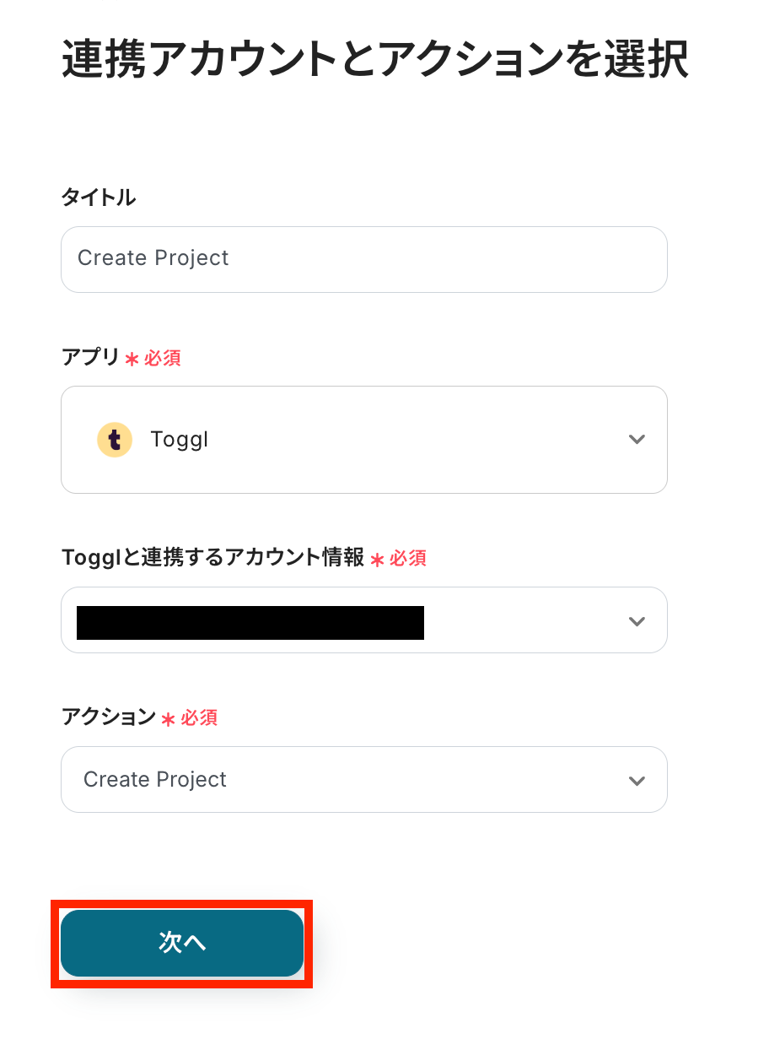Click the 連携アカウントとアクションを選択 page heading
The width and height of the screenshot is (769, 1050).
(x=375, y=60)
